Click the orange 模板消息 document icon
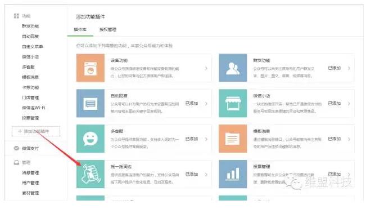This screenshot has width=366, height=209. [x=233, y=139]
